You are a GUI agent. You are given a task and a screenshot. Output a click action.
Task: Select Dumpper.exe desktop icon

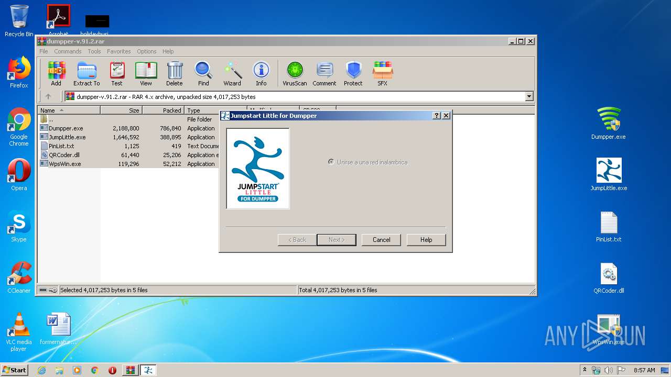609,124
